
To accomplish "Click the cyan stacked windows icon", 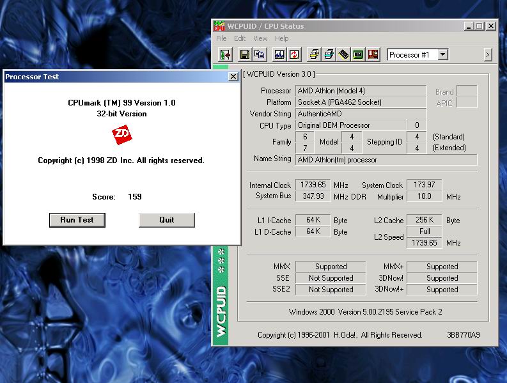I will pos(329,54).
